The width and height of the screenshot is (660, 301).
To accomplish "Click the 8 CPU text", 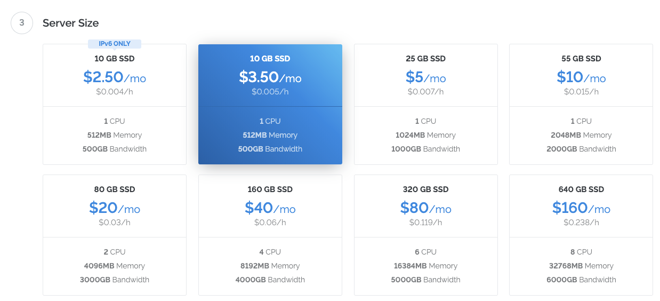I will (x=581, y=252).
